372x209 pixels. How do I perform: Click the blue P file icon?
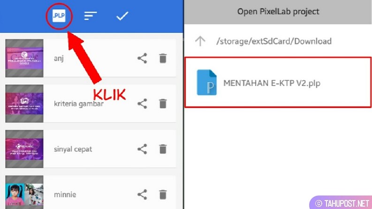206,82
